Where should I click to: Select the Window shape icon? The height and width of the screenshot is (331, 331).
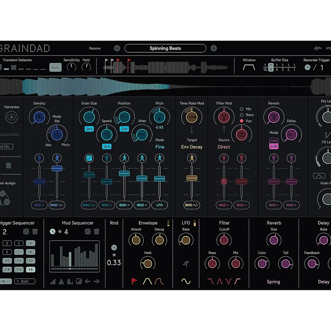click(x=249, y=68)
